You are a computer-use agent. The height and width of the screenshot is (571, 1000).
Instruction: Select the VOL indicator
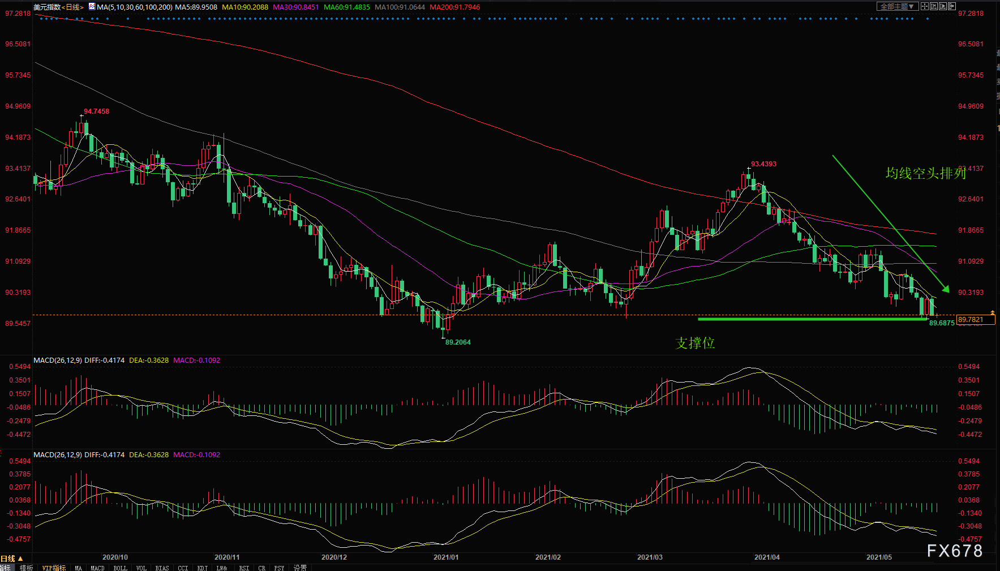click(141, 568)
